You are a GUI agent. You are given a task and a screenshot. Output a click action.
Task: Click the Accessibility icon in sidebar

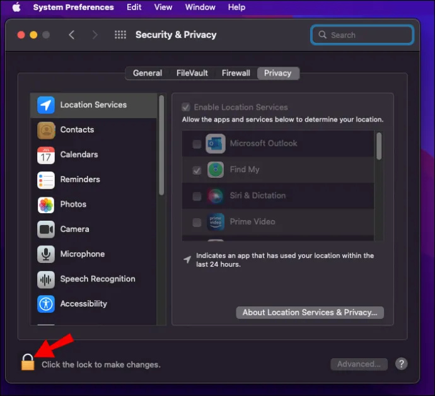click(x=46, y=304)
